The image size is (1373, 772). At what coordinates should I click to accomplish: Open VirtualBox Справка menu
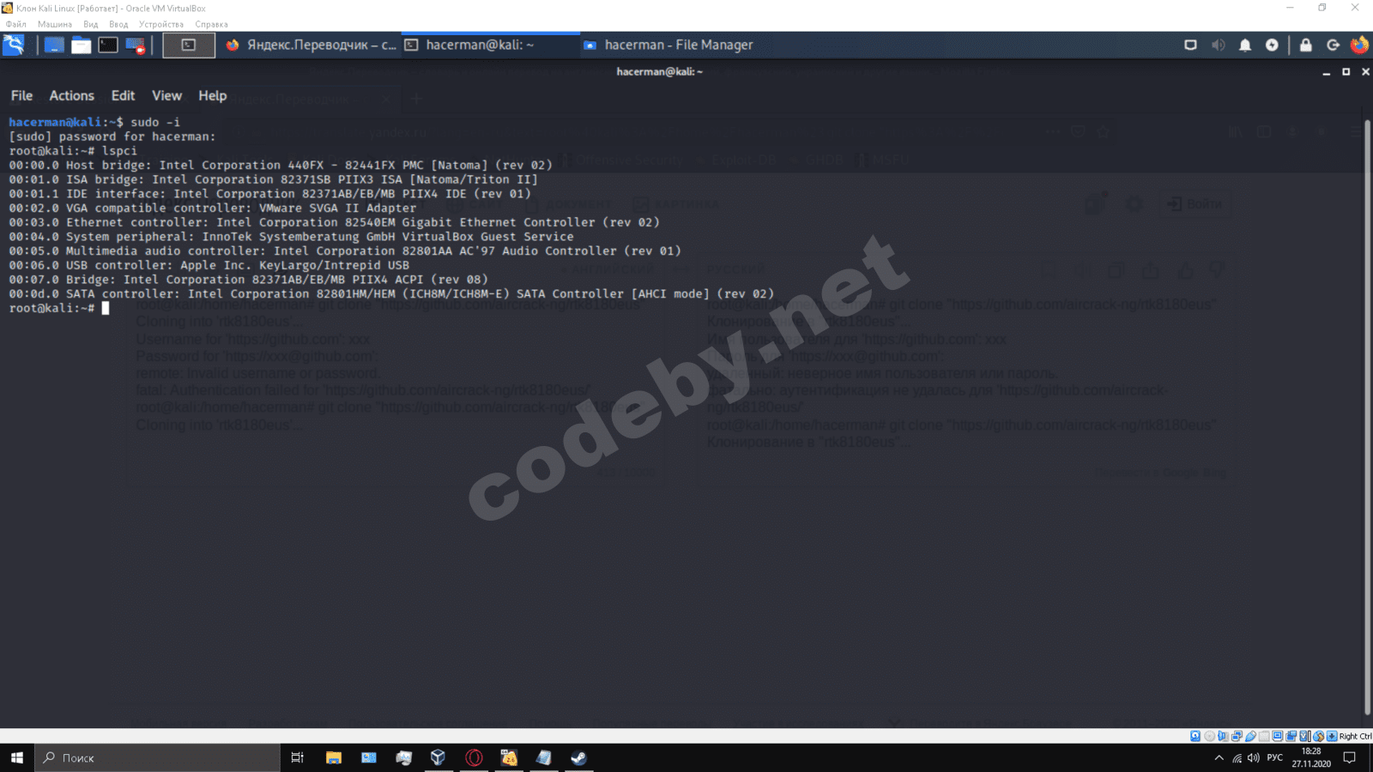[x=211, y=24]
